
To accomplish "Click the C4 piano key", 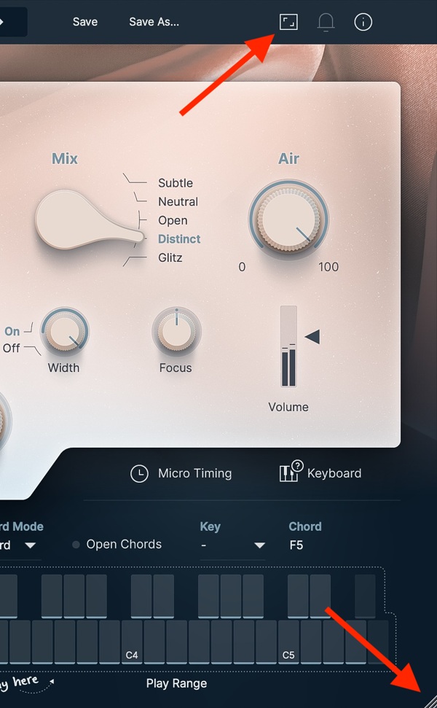I will click(x=132, y=642).
